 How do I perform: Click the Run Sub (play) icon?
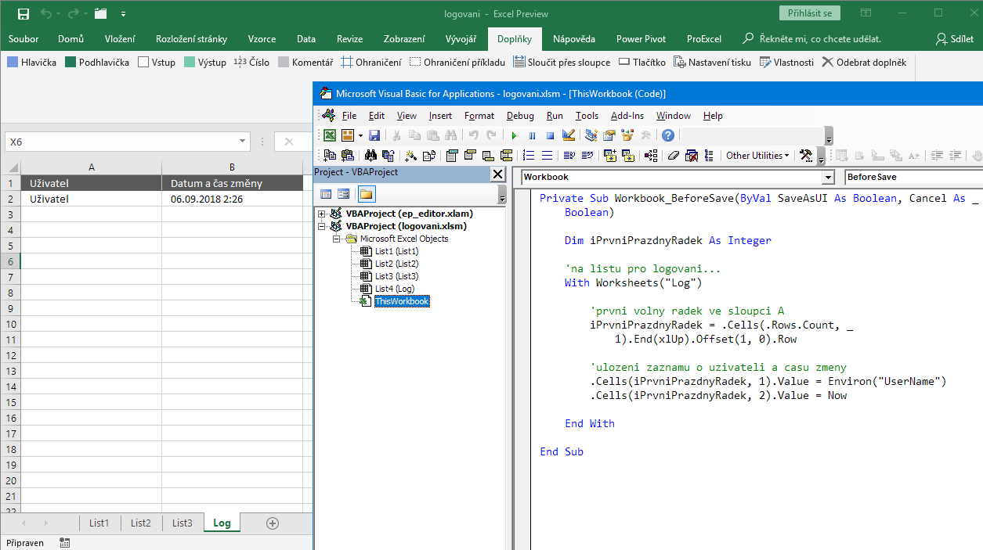(514, 135)
